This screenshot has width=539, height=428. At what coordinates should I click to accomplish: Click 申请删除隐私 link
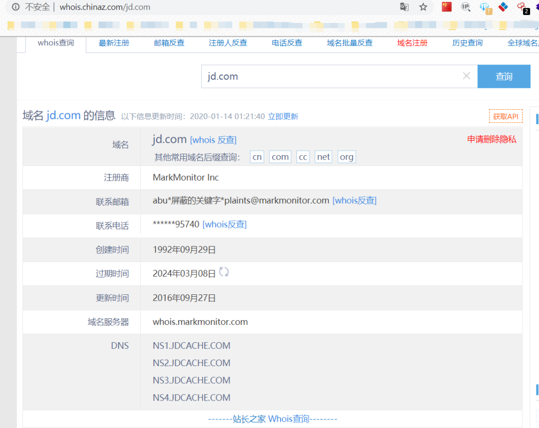click(492, 139)
